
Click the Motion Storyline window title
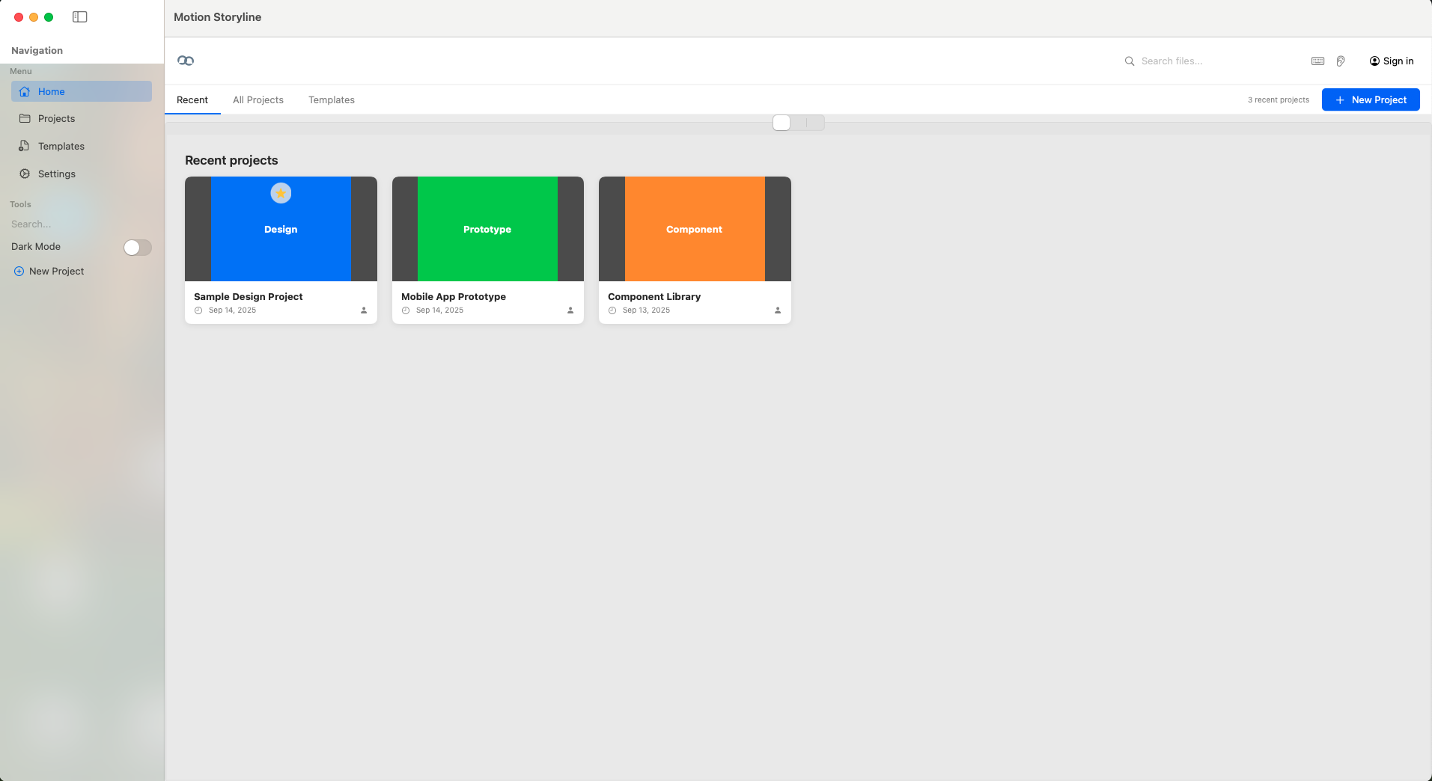218,17
